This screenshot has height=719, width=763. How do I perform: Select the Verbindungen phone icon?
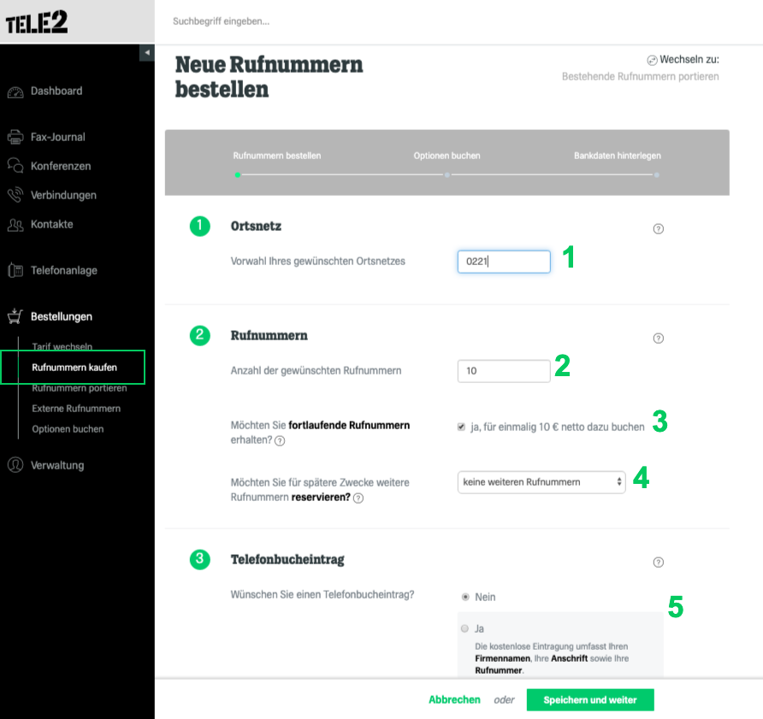point(15,195)
